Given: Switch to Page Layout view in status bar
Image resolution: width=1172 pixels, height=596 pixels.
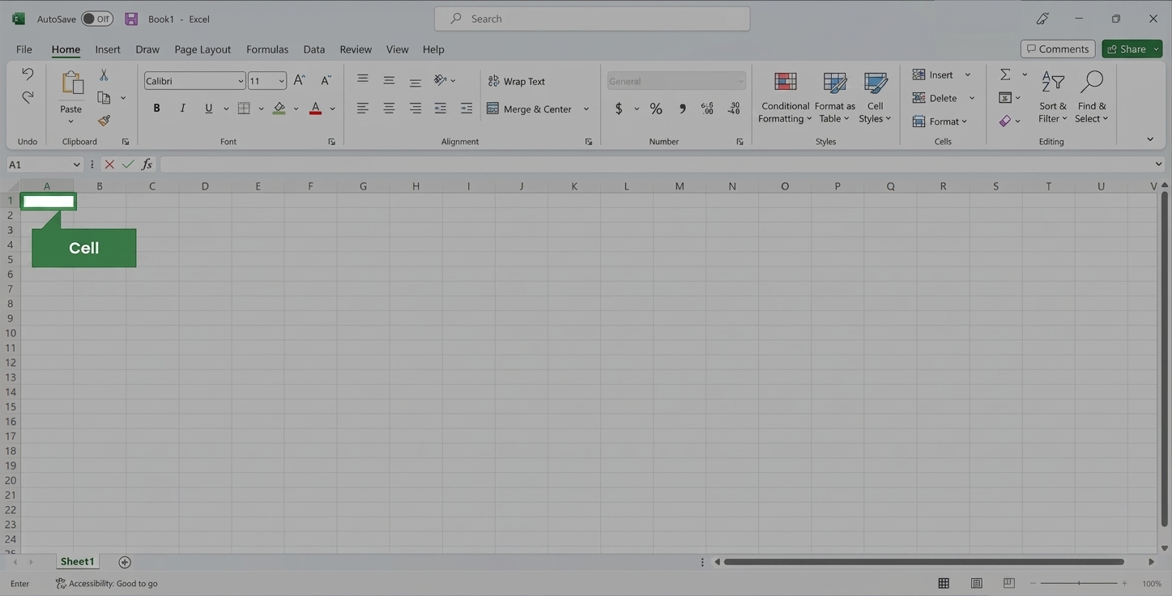Looking at the screenshot, I should pos(977,583).
